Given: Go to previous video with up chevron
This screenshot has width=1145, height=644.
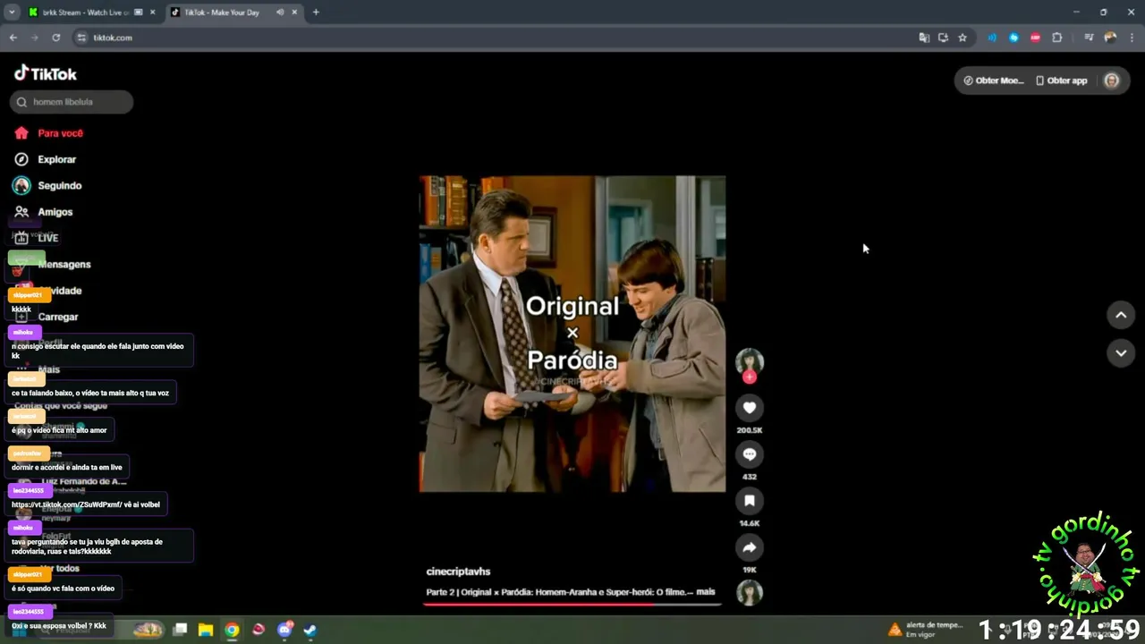Looking at the screenshot, I should click(x=1121, y=315).
